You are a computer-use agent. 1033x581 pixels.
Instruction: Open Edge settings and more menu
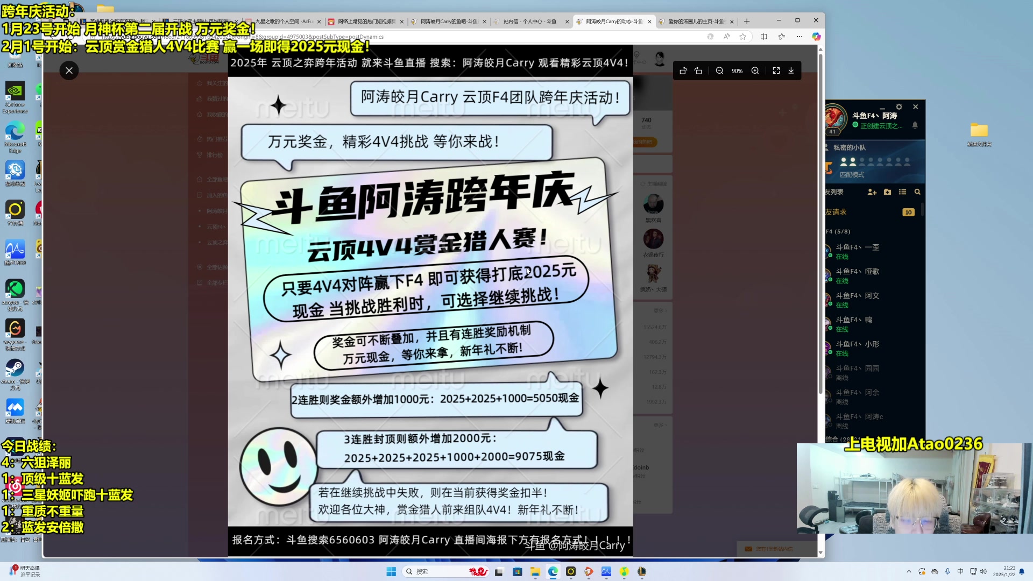(x=799, y=37)
